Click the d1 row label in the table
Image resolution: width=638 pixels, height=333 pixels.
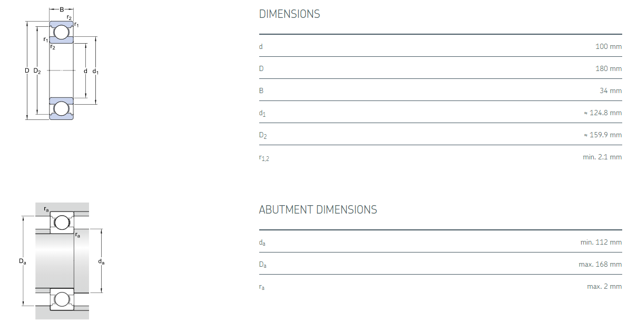pos(262,113)
